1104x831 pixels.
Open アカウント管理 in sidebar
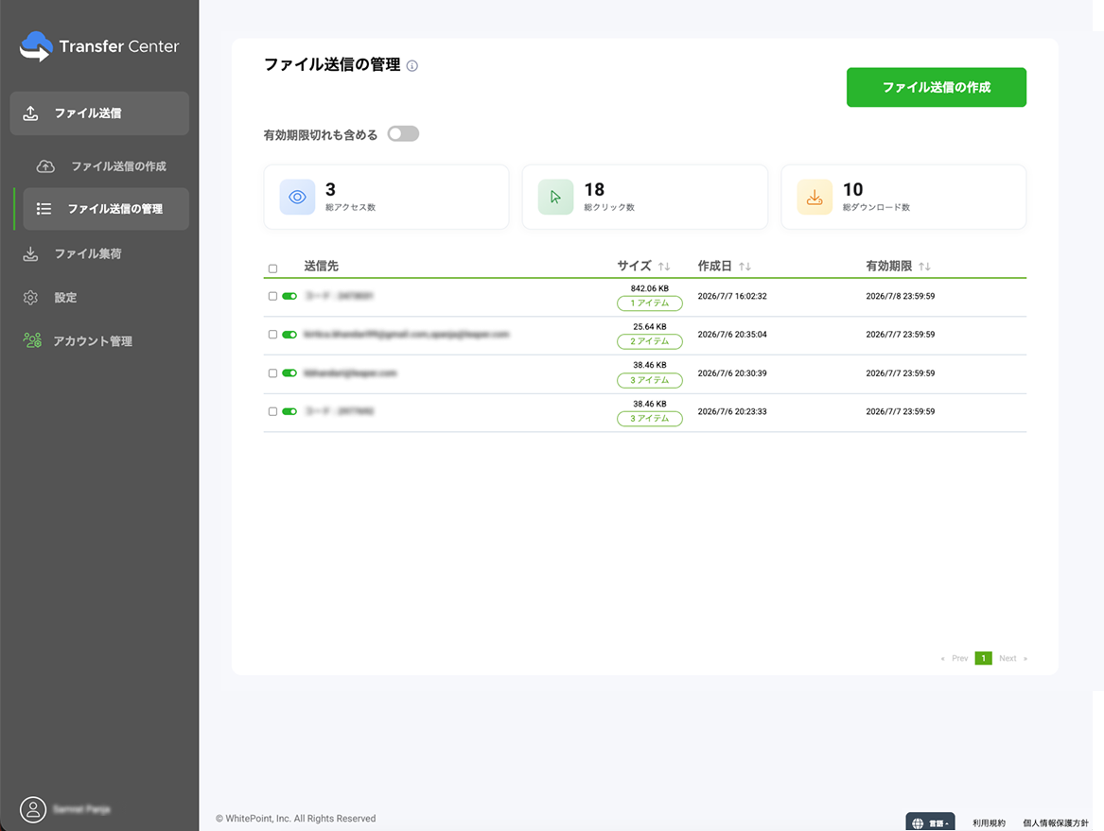[x=92, y=341]
